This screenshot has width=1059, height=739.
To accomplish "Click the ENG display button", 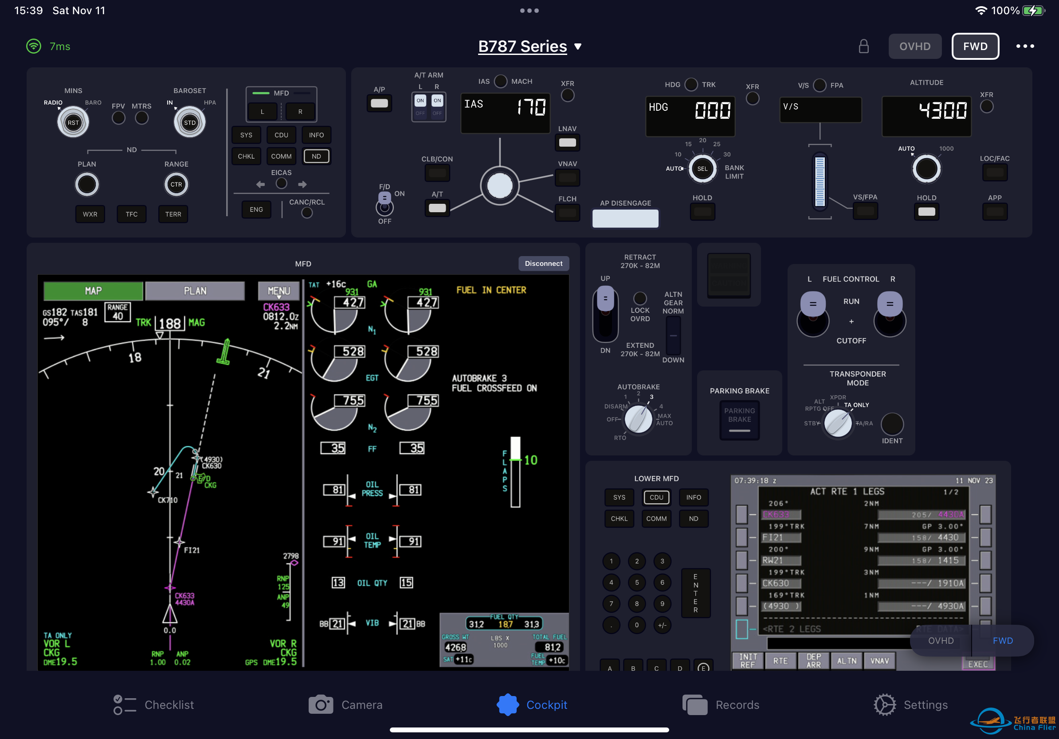I will [x=256, y=210].
